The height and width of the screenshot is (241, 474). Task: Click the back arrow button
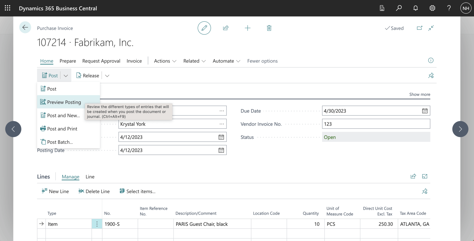[25, 27]
